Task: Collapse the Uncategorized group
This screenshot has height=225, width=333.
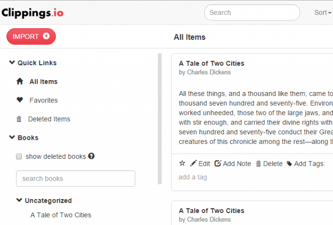Action: [x=19, y=200]
